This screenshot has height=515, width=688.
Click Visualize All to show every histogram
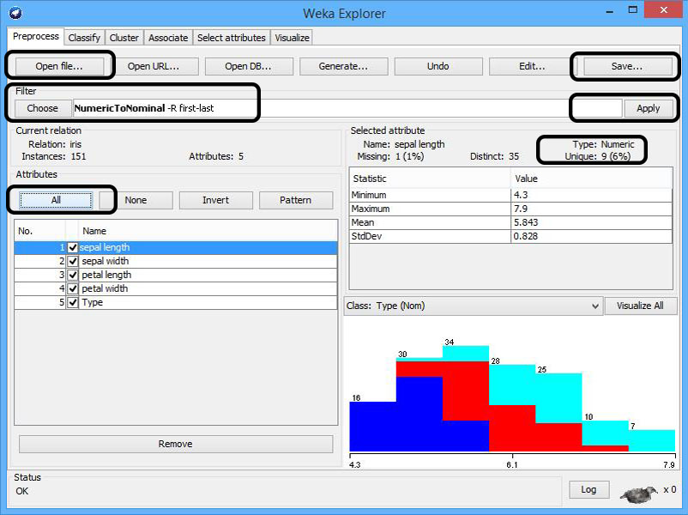click(641, 305)
